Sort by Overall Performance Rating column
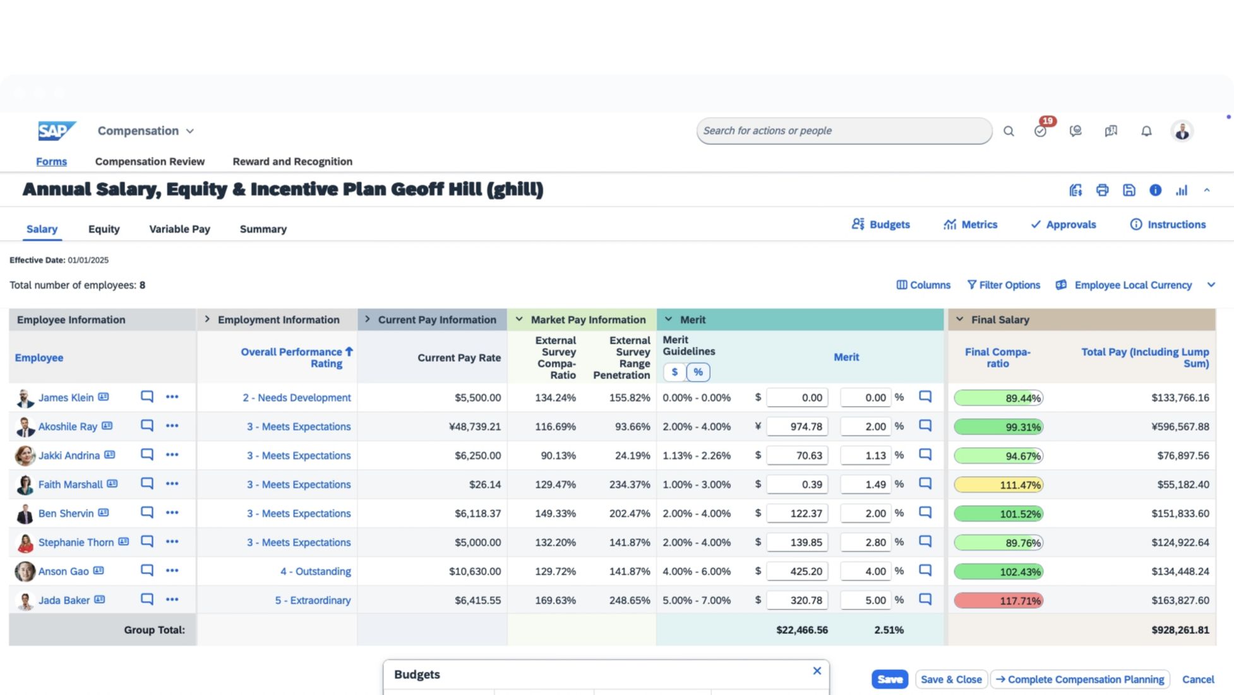The width and height of the screenshot is (1234, 695). point(296,358)
